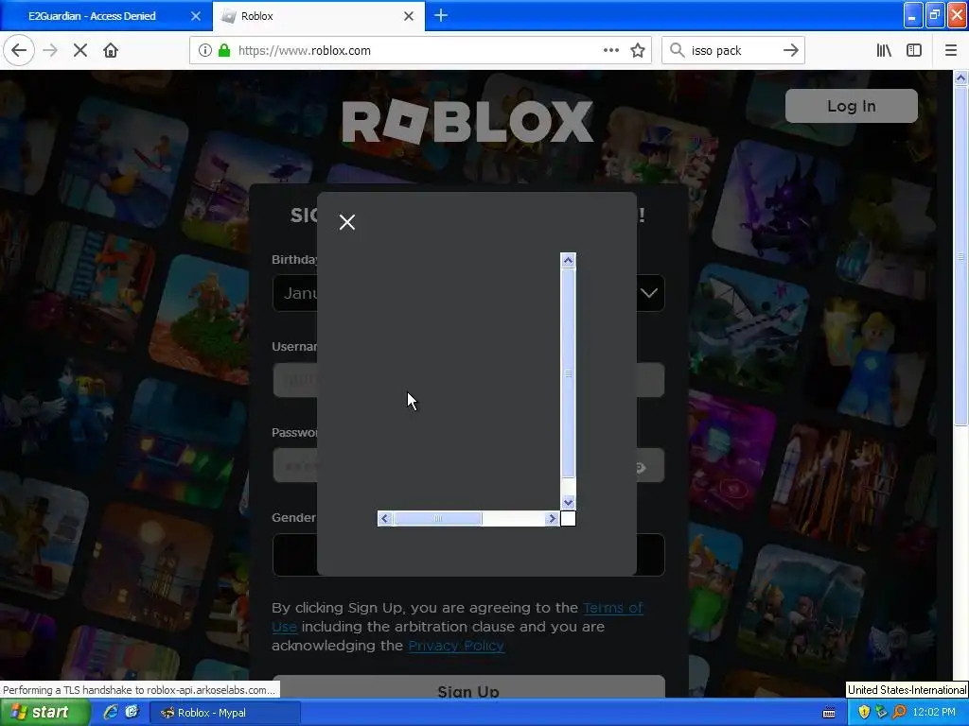Image resolution: width=969 pixels, height=726 pixels.
Task: Click the 'isso pack' search field
Action: (732, 51)
